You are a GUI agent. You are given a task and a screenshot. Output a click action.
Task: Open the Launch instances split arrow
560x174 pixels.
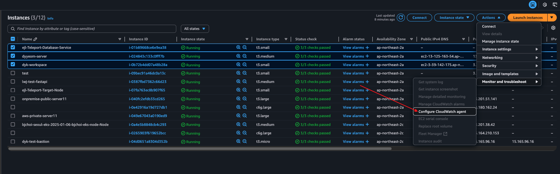click(x=552, y=18)
